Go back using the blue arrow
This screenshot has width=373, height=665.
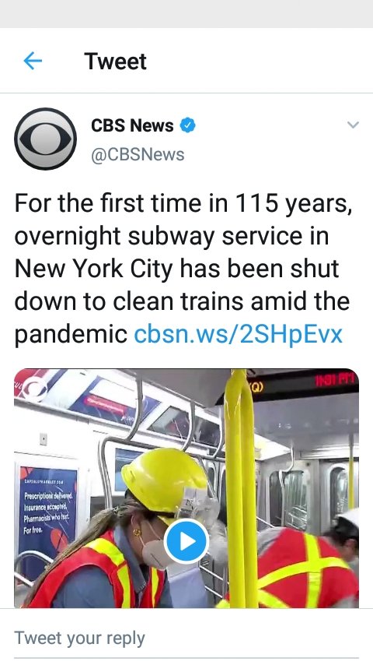33,62
